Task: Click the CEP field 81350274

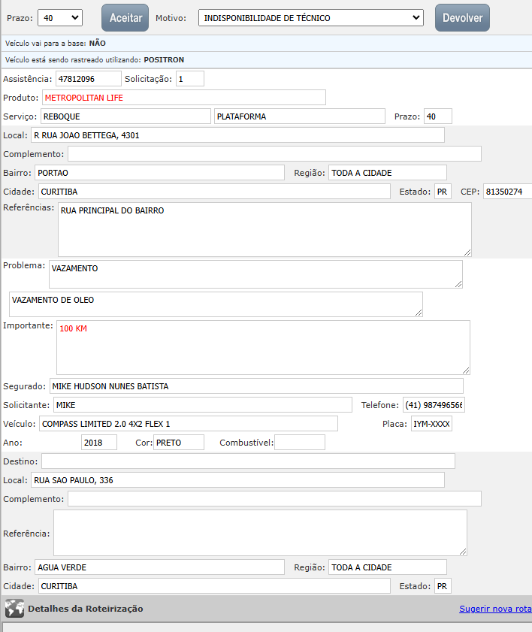Action: coord(507,192)
